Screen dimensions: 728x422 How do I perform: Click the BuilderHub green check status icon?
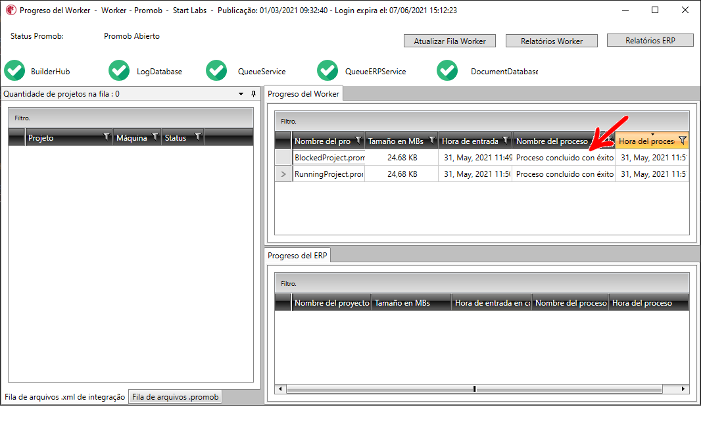tap(14, 70)
